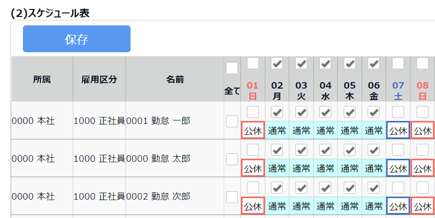Check the 07 土 column header checkbox

click(x=398, y=63)
